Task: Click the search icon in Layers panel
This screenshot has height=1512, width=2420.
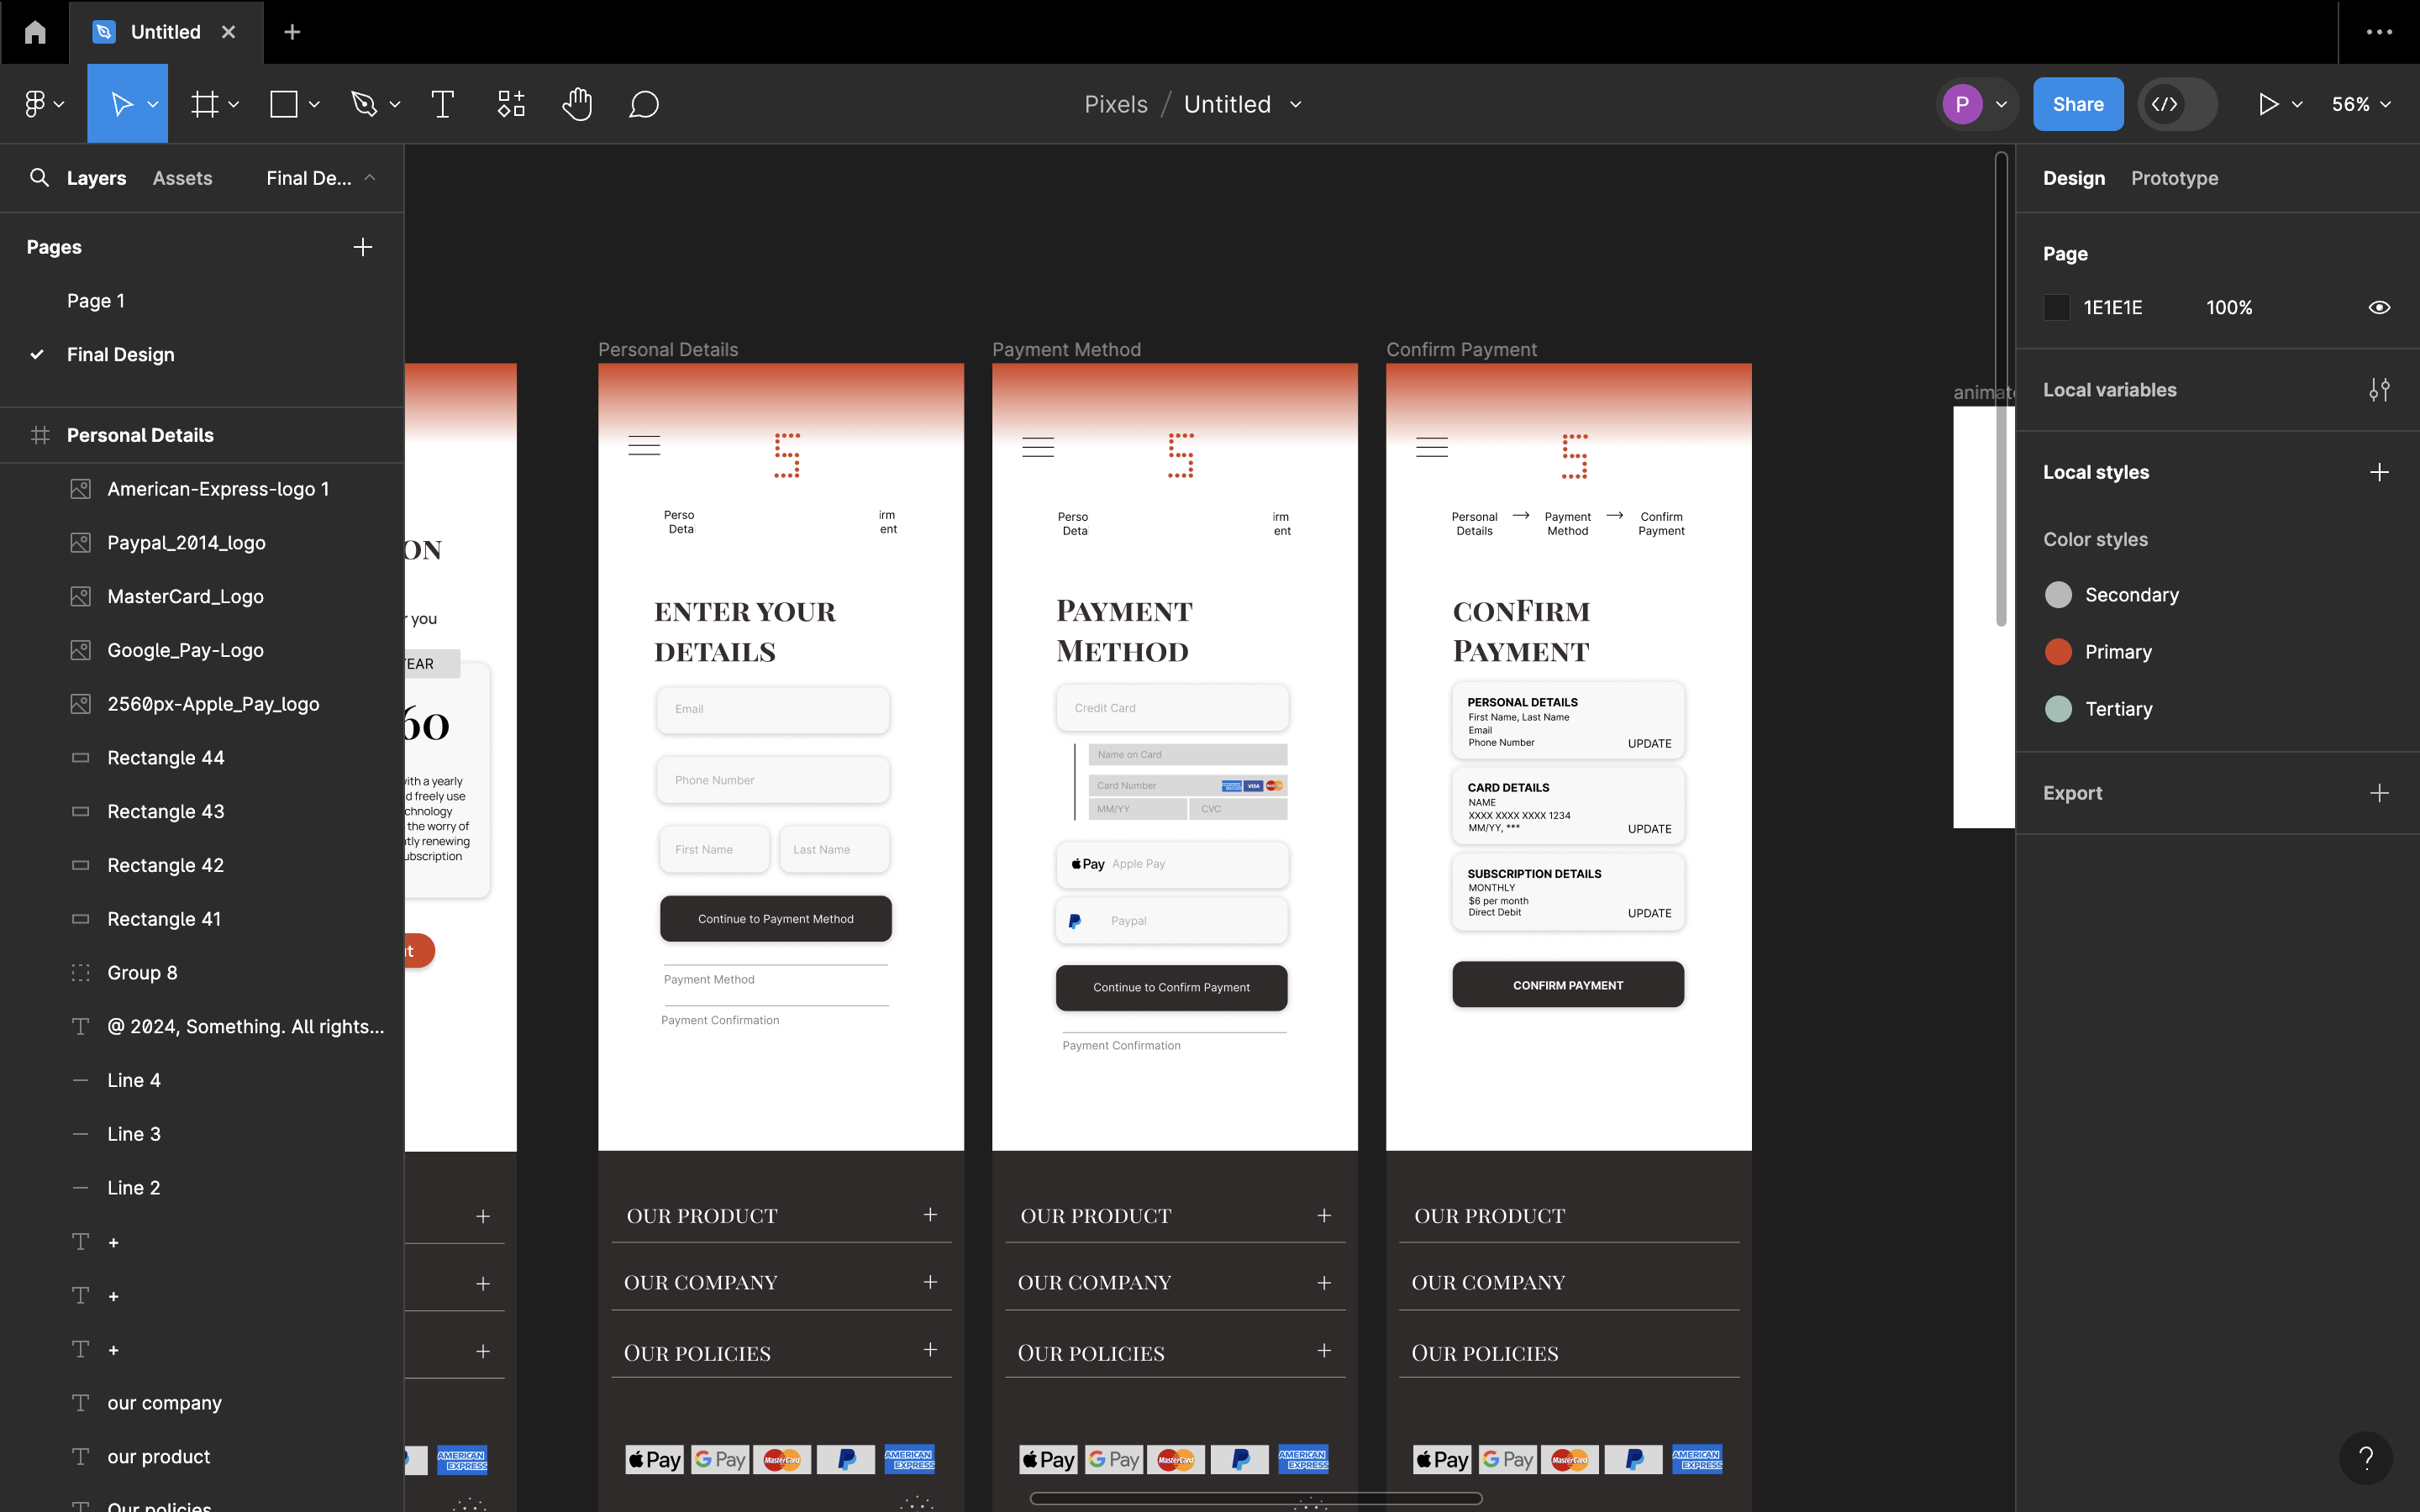Action: pos(39,178)
